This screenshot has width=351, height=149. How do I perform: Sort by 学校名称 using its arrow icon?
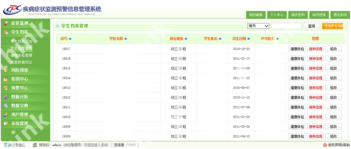tap(125, 39)
